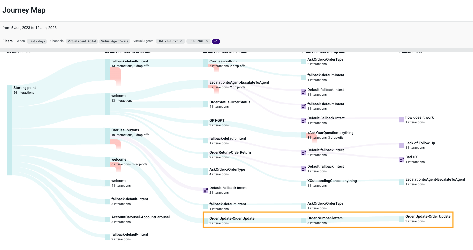This screenshot has height=250, width=473.
Task: Click the date range header showing 5 Jun to 12 Jun
Action: pos(29,28)
